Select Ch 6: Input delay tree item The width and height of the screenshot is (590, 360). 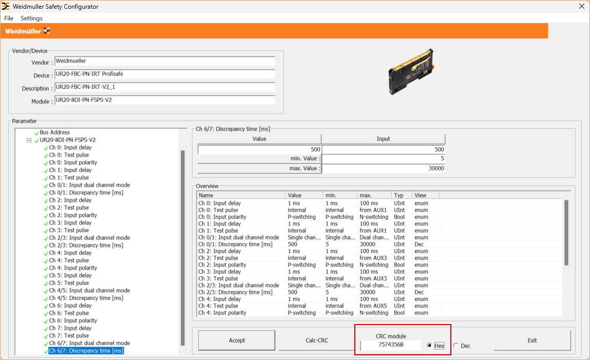pos(70,306)
